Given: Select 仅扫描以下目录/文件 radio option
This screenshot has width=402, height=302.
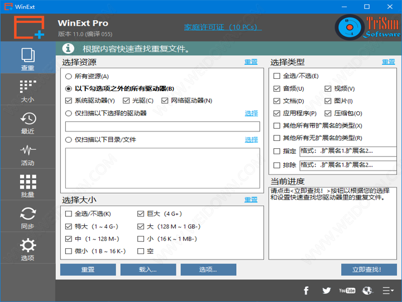Looking at the screenshot, I should coord(69,140).
